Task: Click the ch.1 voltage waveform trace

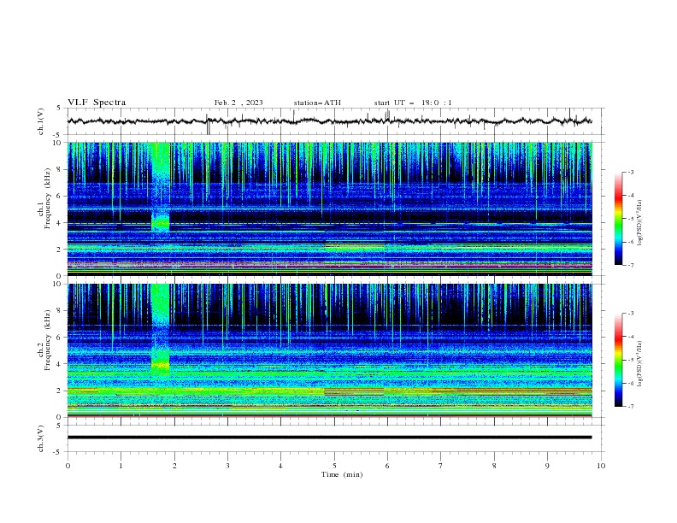Action: pyautogui.click(x=329, y=121)
